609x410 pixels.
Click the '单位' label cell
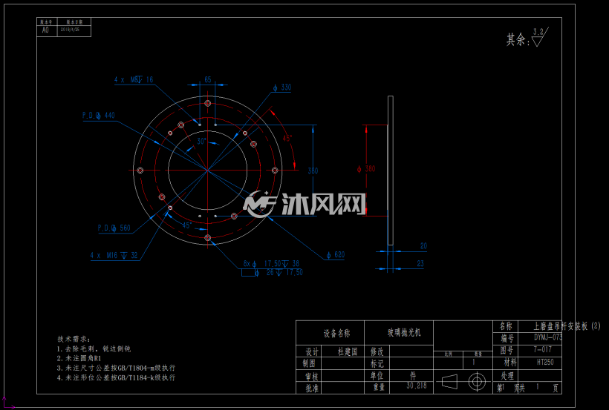pos(377,376)
